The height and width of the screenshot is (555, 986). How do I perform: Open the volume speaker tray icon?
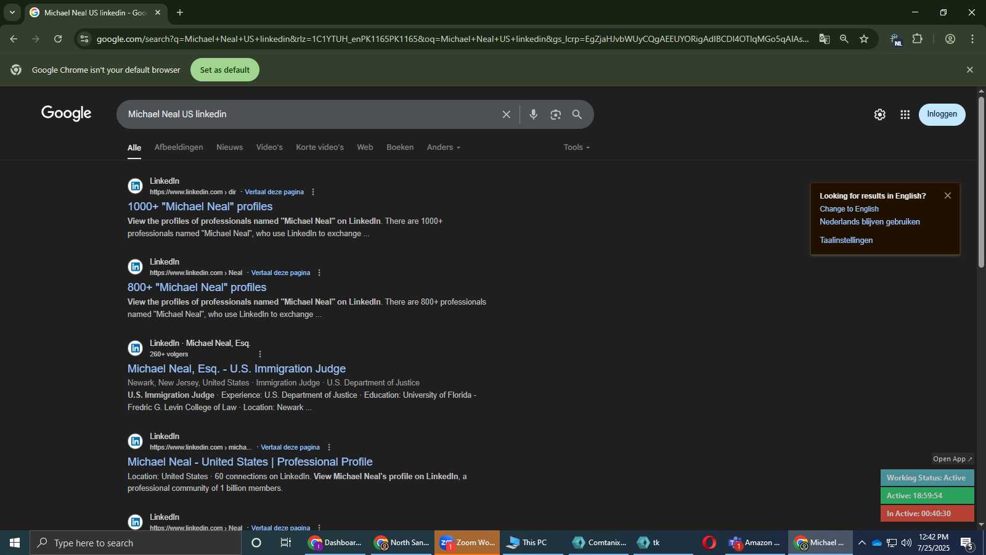(x=906, y=543)
